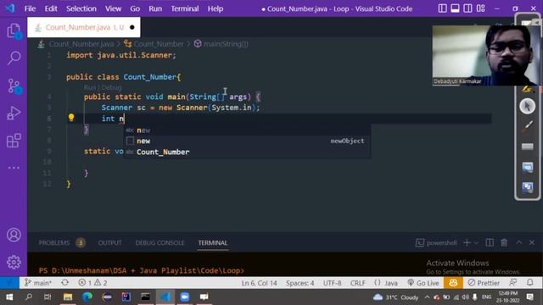Screen dimensions: 543x305
Task: Open the File menu
Action: pos(30,8)
